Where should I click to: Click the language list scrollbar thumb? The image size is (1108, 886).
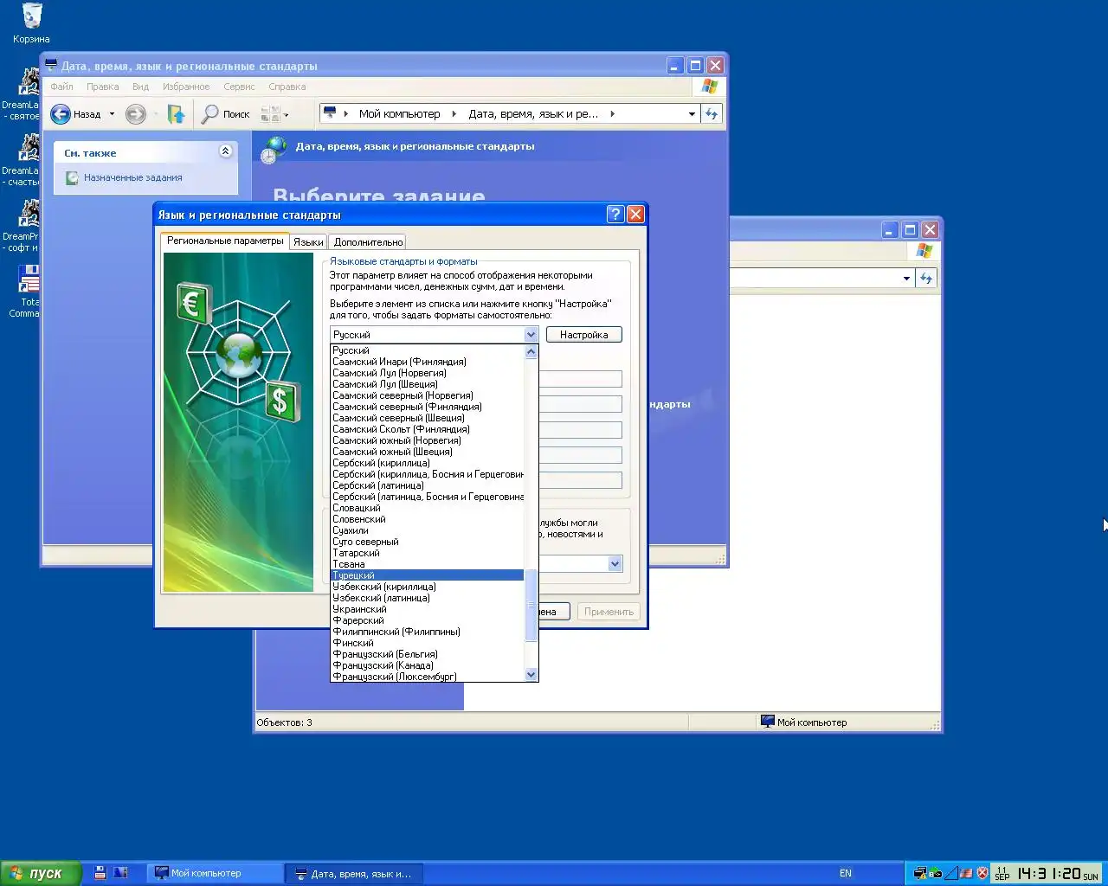531,606
